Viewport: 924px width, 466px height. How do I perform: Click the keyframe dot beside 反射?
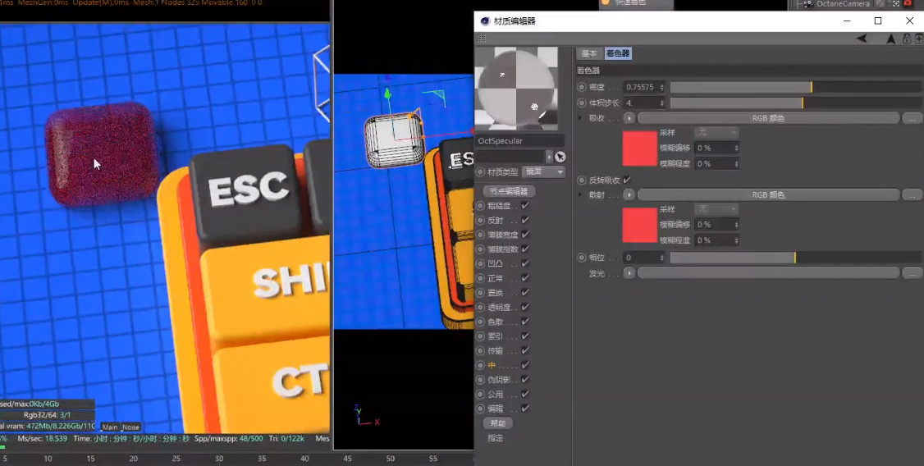tap(480, 221)
